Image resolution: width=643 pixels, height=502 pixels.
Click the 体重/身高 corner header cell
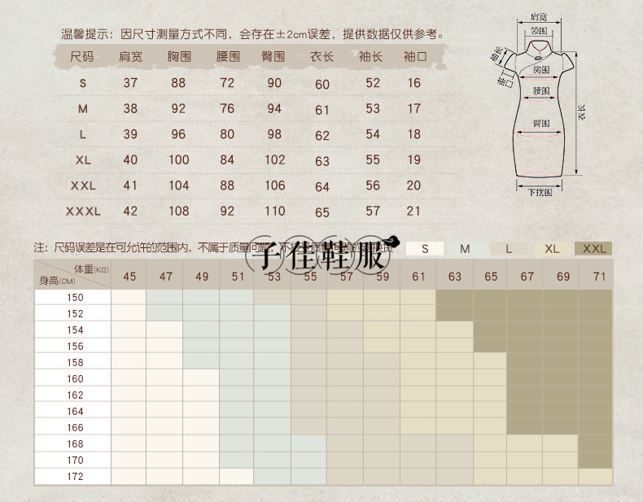[72, 275]
